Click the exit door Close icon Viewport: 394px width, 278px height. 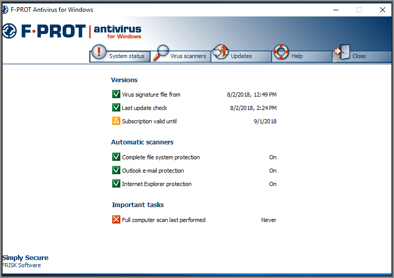click(x=342, y=52)
